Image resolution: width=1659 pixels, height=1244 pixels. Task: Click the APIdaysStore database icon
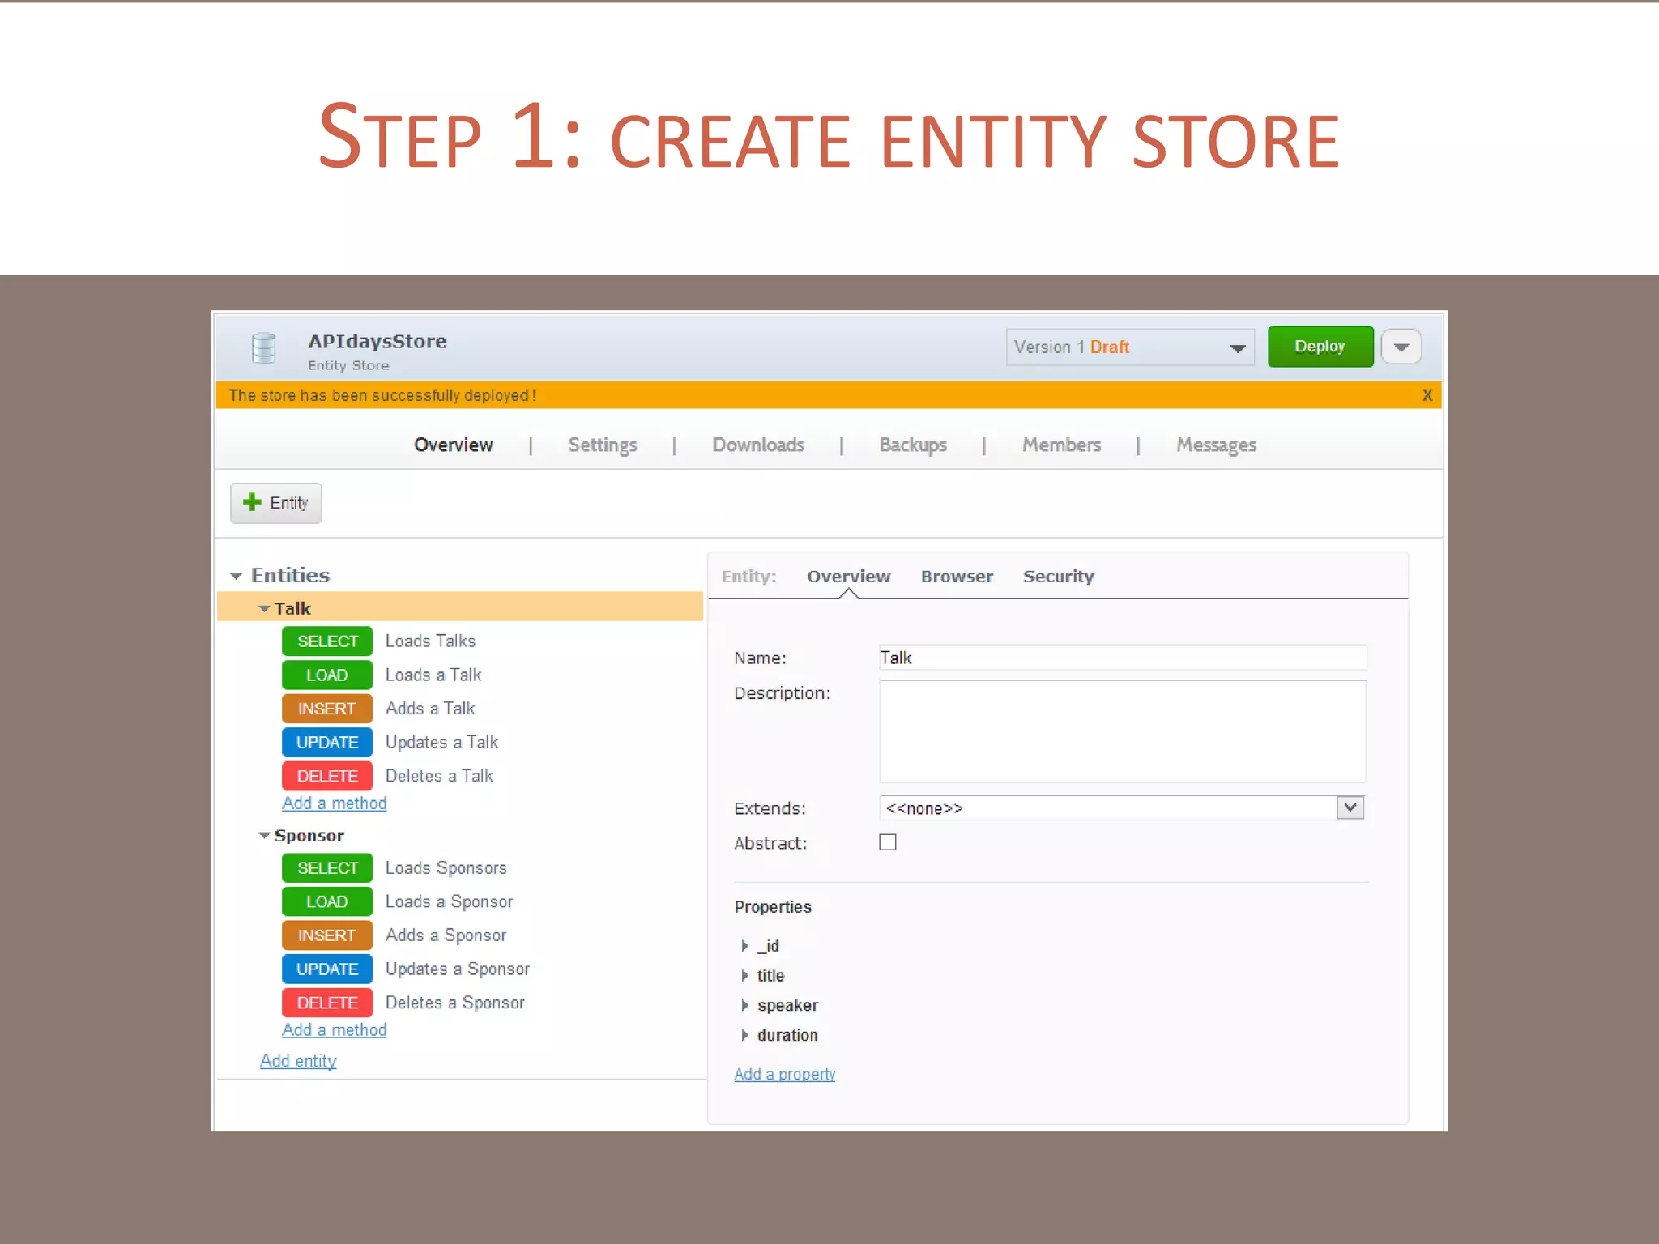[x=263, y=348]
